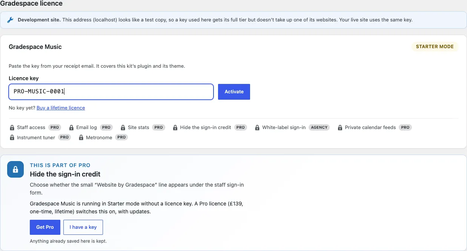Click the lock icon beside Hide the sign-in credit feature

(175, 128)
